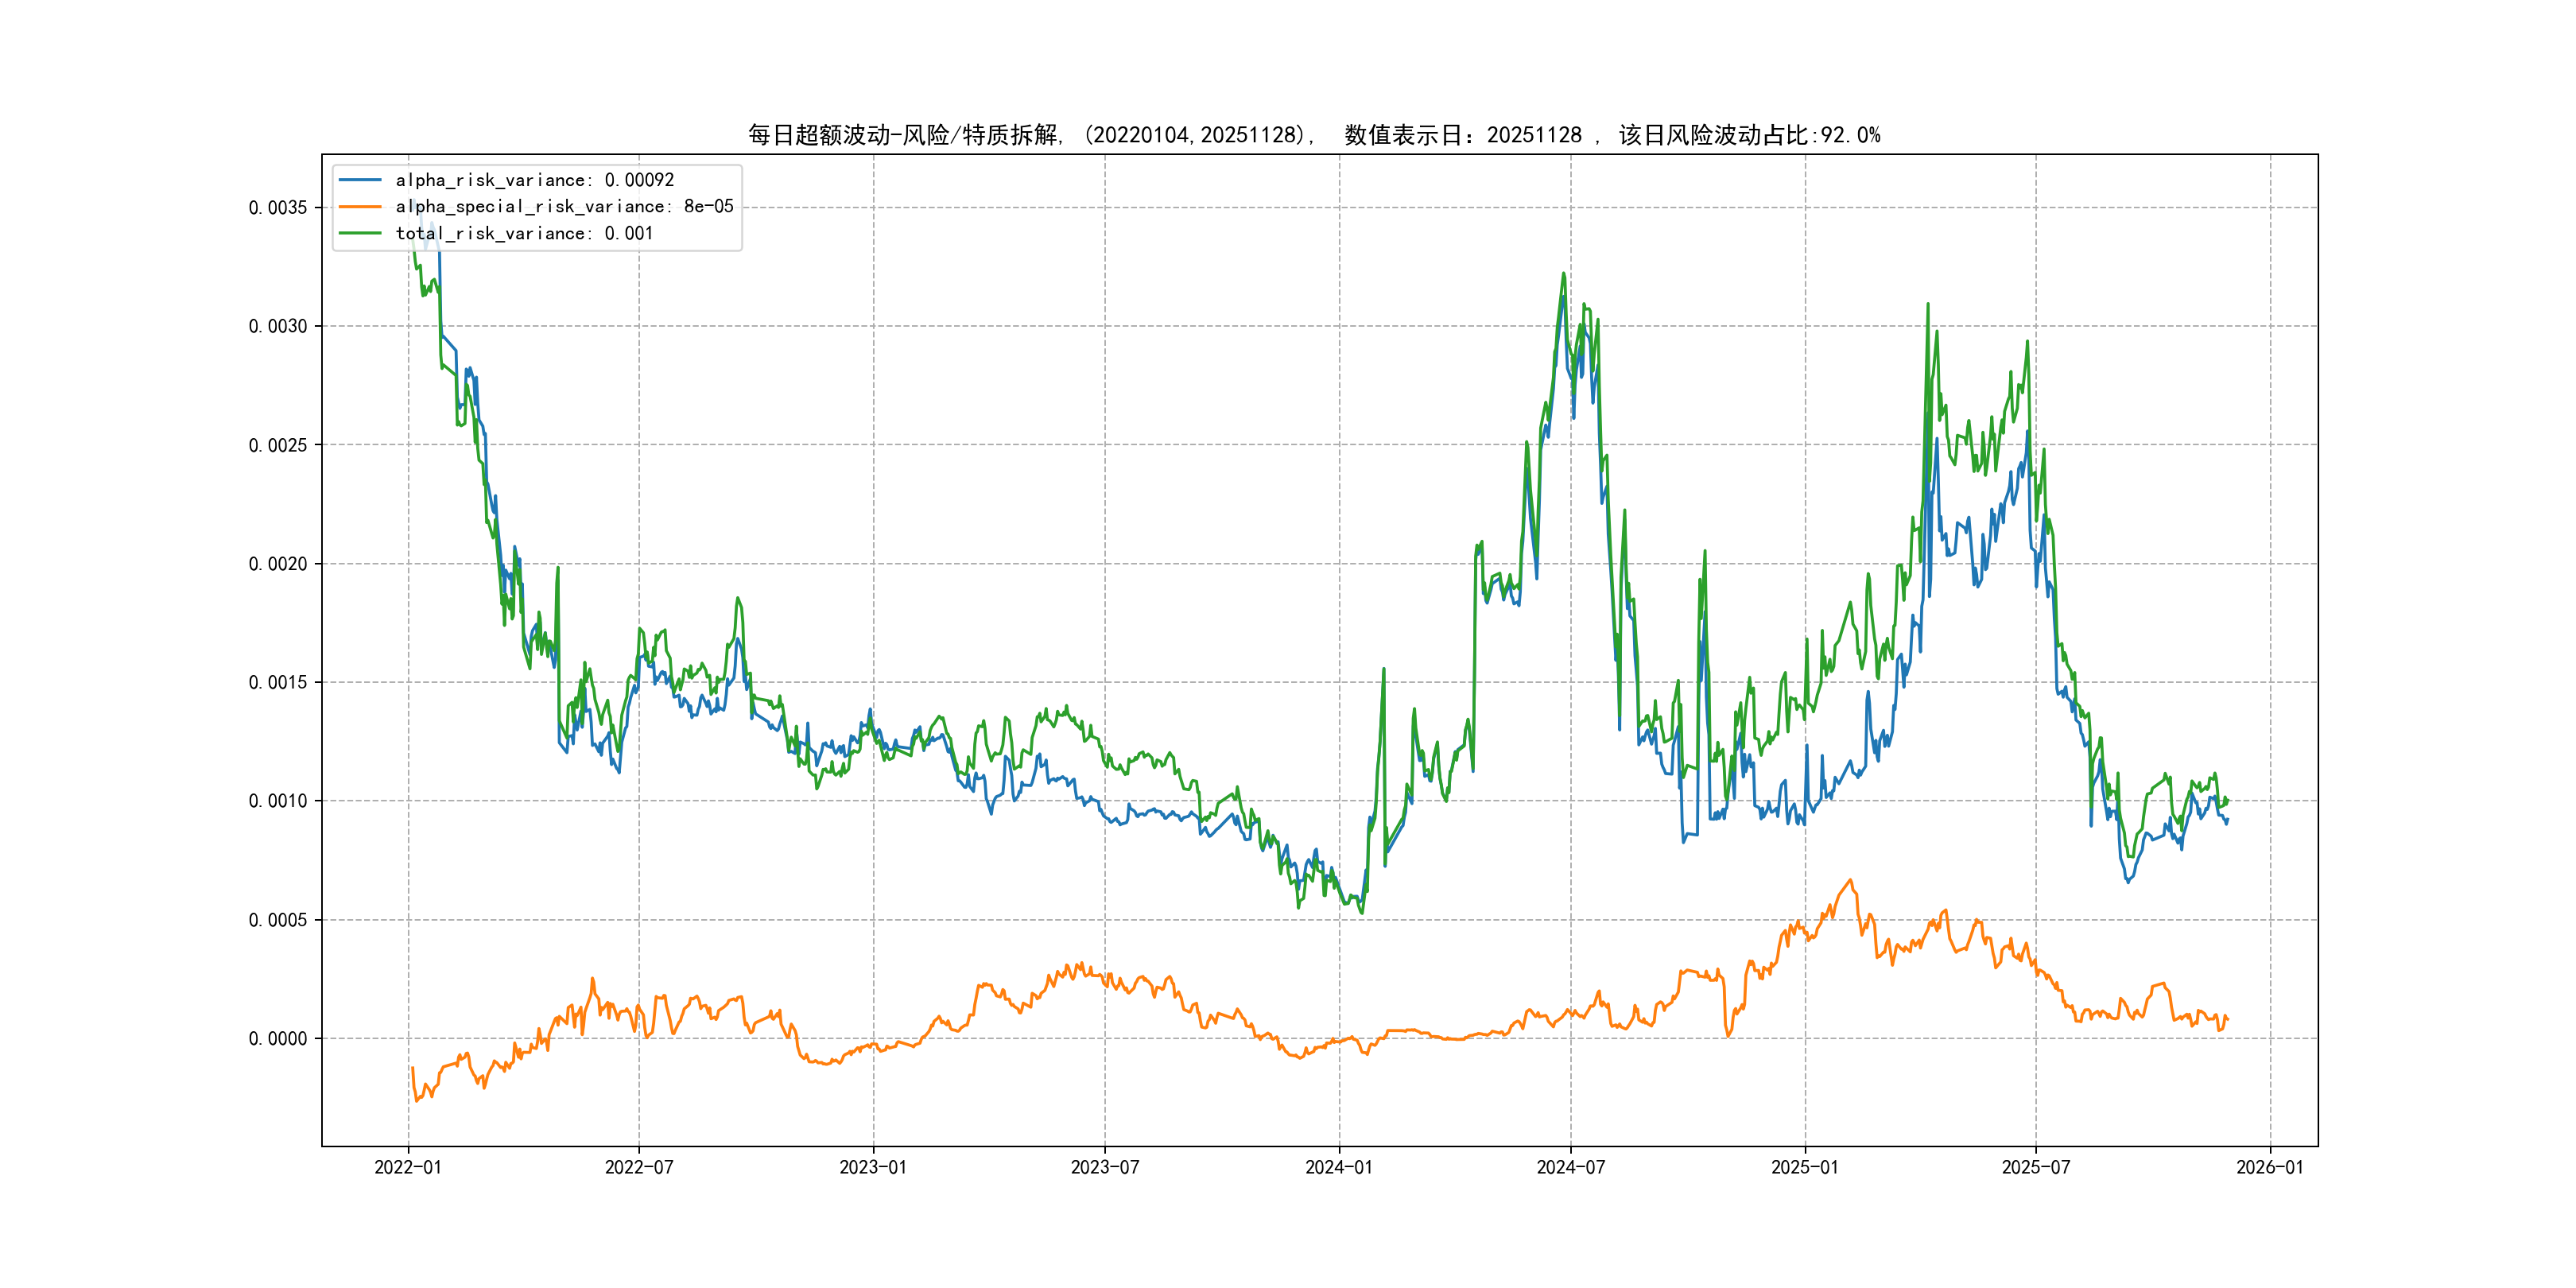Click the 2026-01 x-axis tick label
The height and width of the screenshot is (1288, 2576).
pos(2270,1167)
